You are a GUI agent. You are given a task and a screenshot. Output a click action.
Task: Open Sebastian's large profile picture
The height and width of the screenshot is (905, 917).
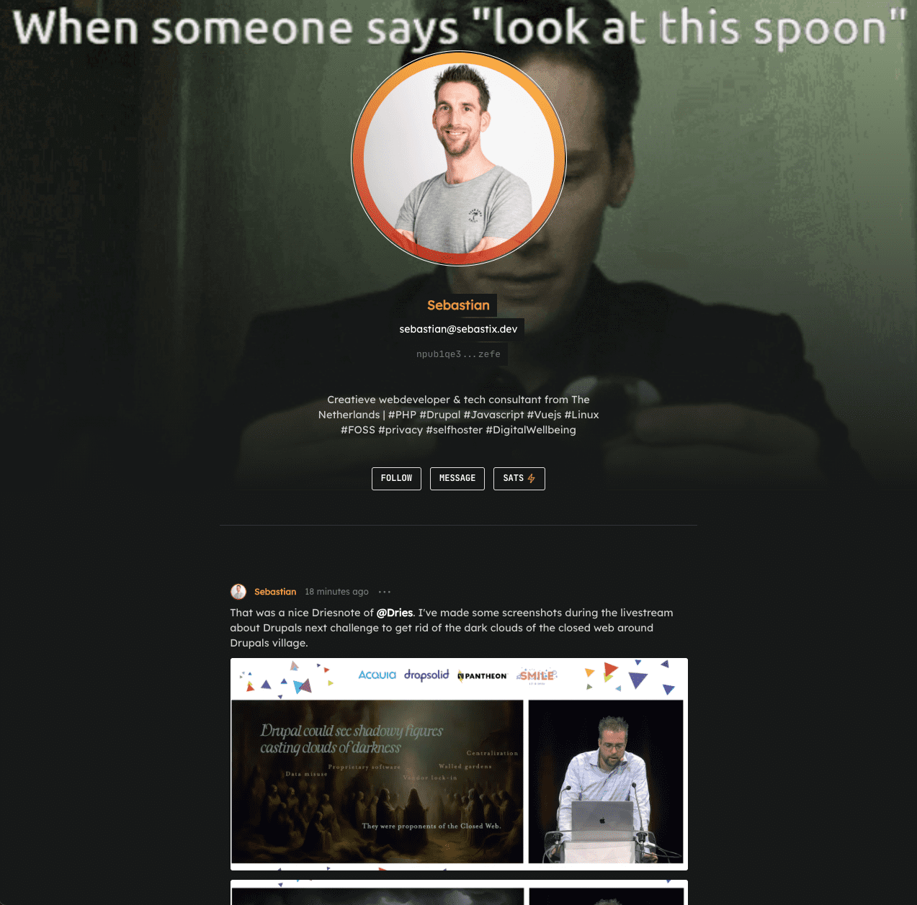pyautogui.click(x=459, y=158)
